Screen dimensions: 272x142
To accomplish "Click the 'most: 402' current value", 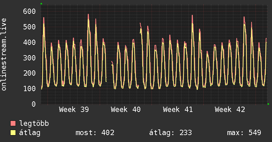I will coord(95,133).
